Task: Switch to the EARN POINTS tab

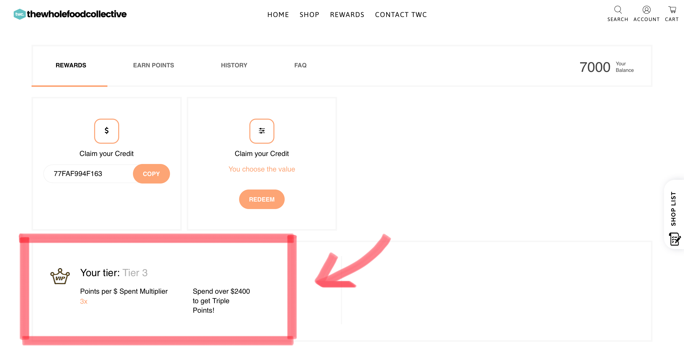Action: pyautogui.click(x=153, y=65)
